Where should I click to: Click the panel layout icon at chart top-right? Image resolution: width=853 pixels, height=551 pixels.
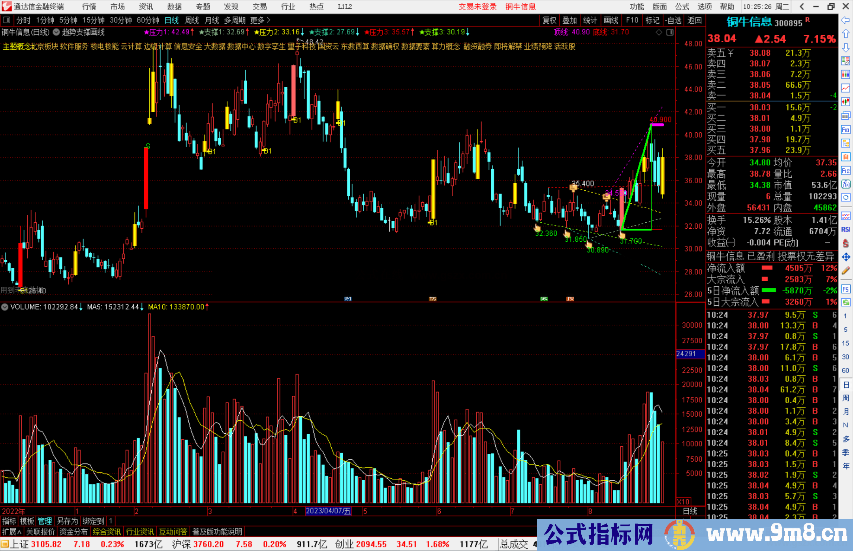click(670, 32)
